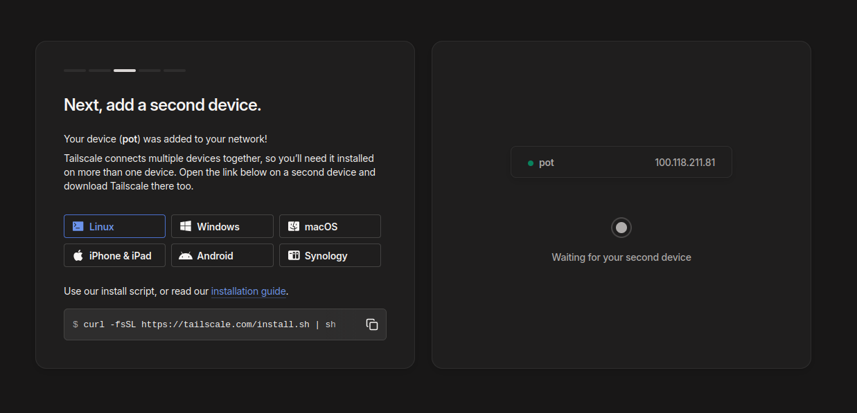Switch to the Android platform option
The height and width of the screenshot is (413, 857).
click(x=222, y=255)
